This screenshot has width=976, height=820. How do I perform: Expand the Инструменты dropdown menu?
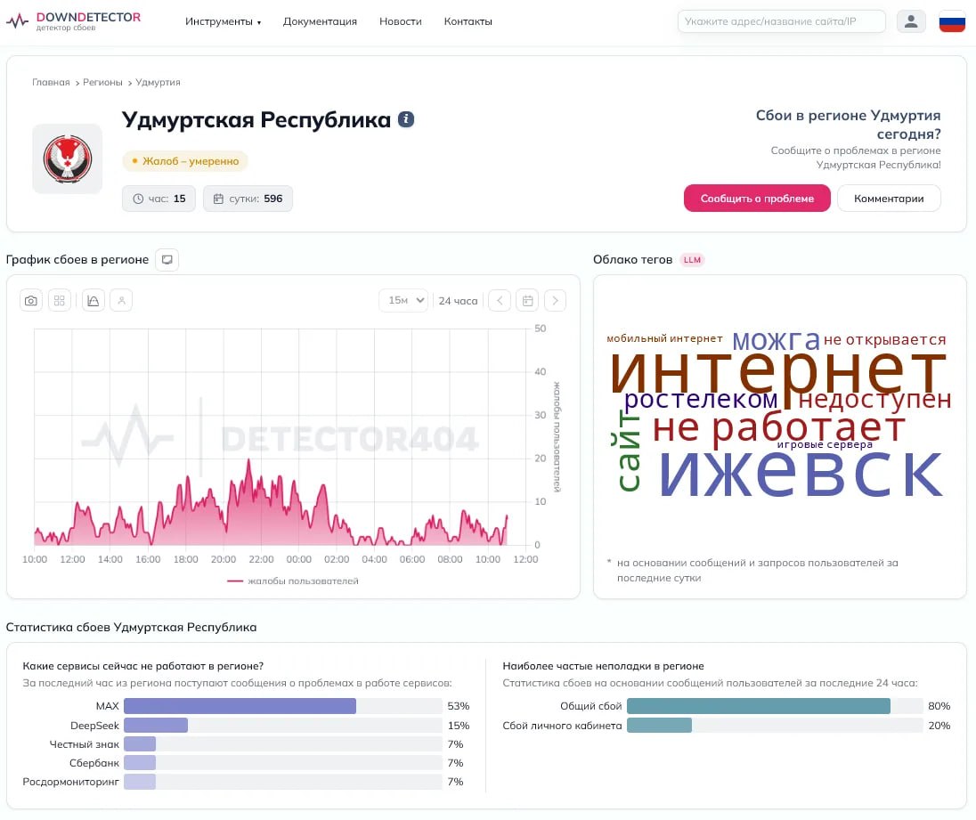pyautogui.click(x=223, y=21)
